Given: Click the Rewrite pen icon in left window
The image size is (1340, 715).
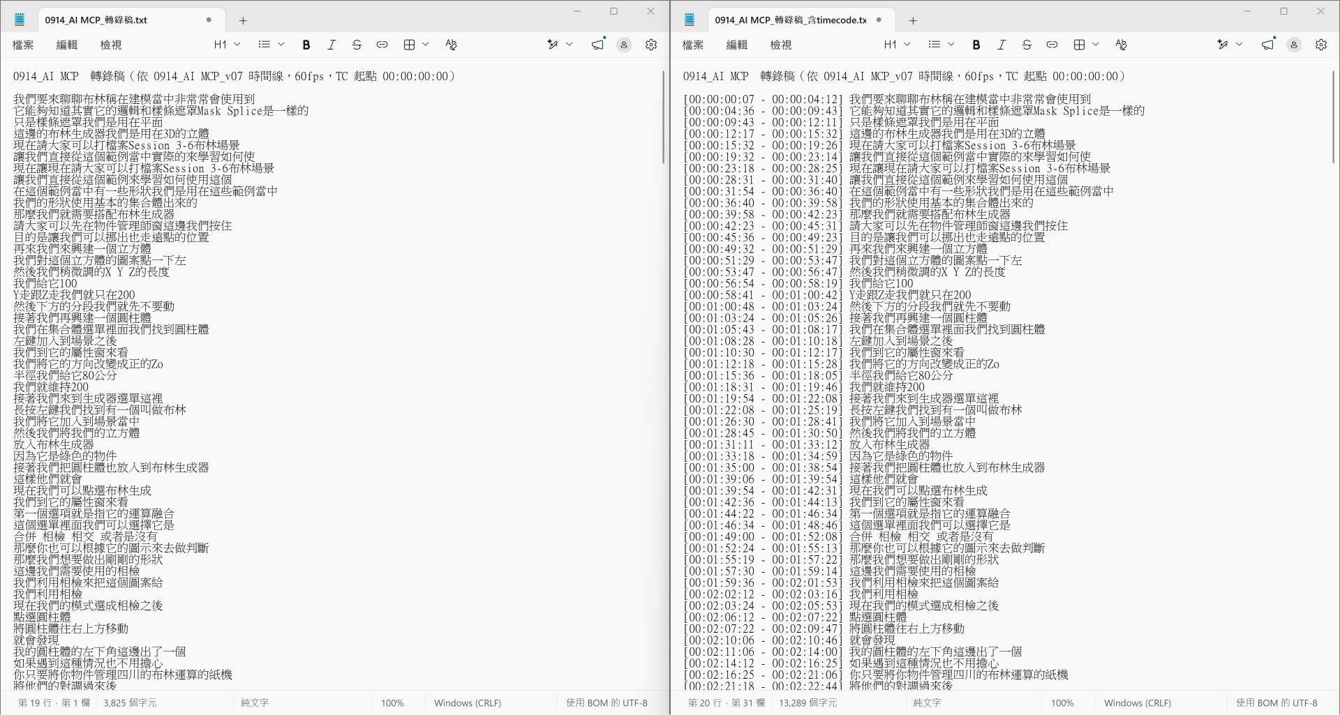Looking at the screenshot, I should click(x=553, y=45).
